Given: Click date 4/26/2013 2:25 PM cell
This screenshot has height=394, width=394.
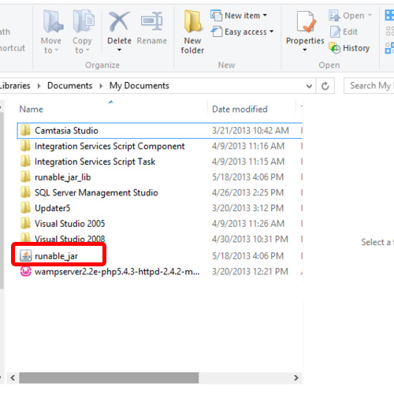Looking at the screenshot, I should click(247, 192).
